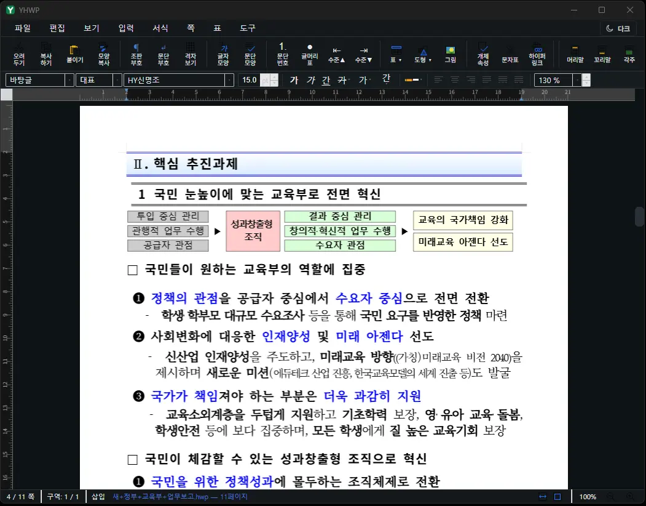
Task: Toggle italic 가 formatting
Action: [x=310, y=79]
